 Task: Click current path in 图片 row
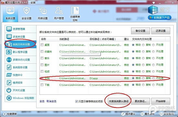[x=72, y=65]
